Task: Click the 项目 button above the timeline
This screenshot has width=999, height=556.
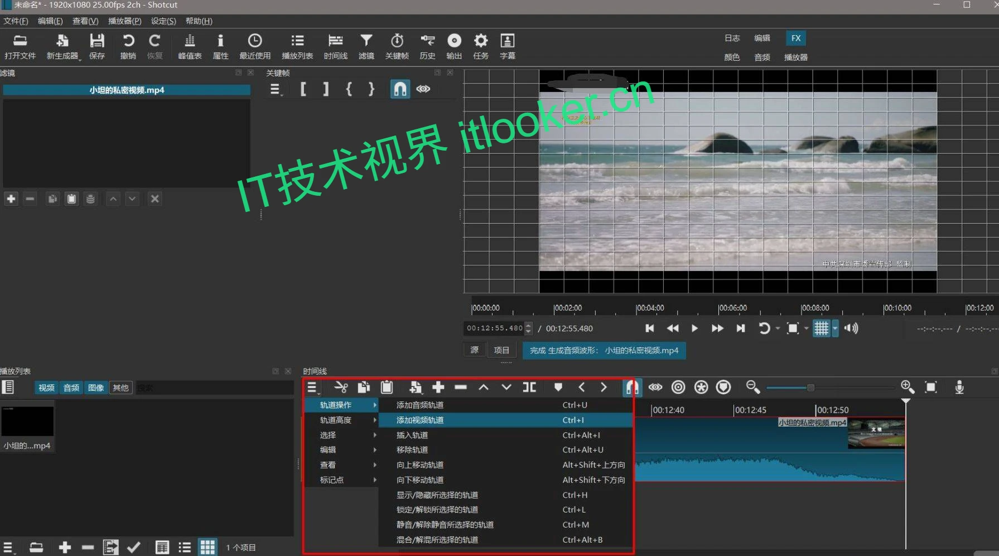Action: pyautogui.click(x=501, y=350)
